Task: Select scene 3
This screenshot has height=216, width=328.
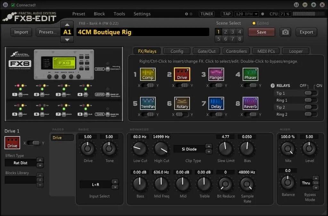Action: [x=233, y=32]
